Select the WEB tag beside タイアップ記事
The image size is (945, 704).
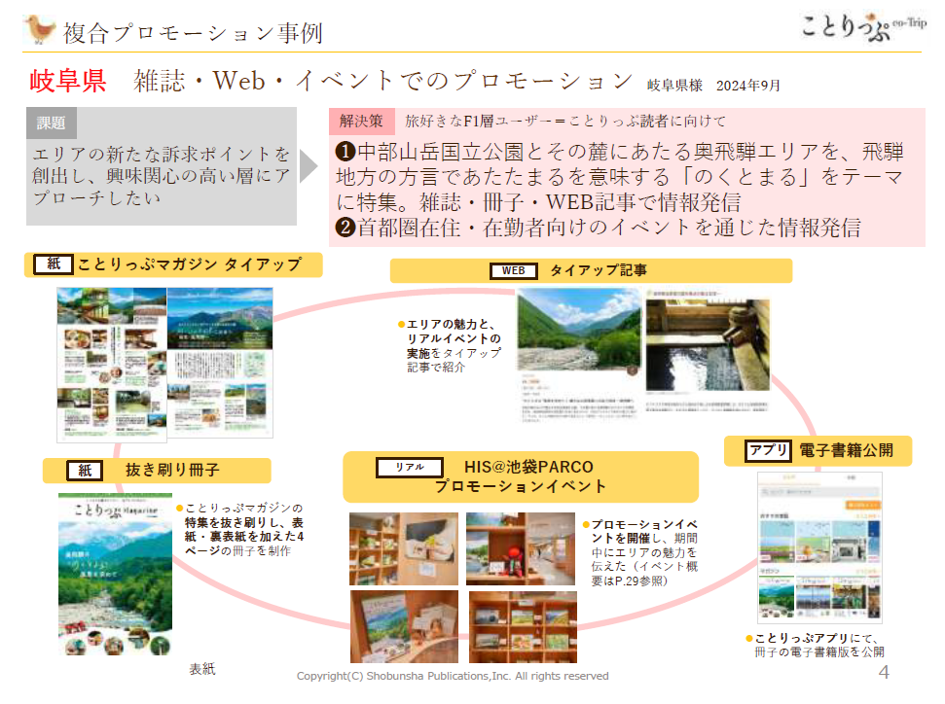tap(513, 270)
